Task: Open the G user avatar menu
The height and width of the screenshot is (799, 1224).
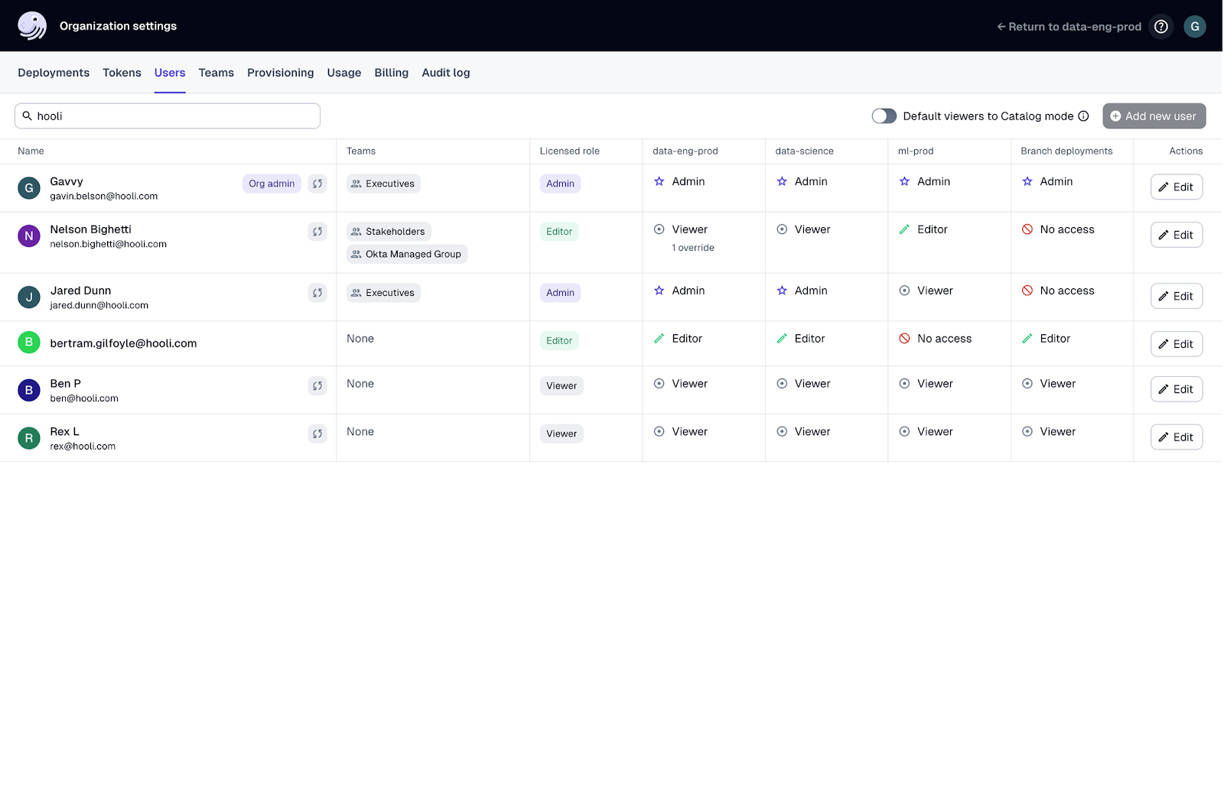Action: [x=1196, y=27]
